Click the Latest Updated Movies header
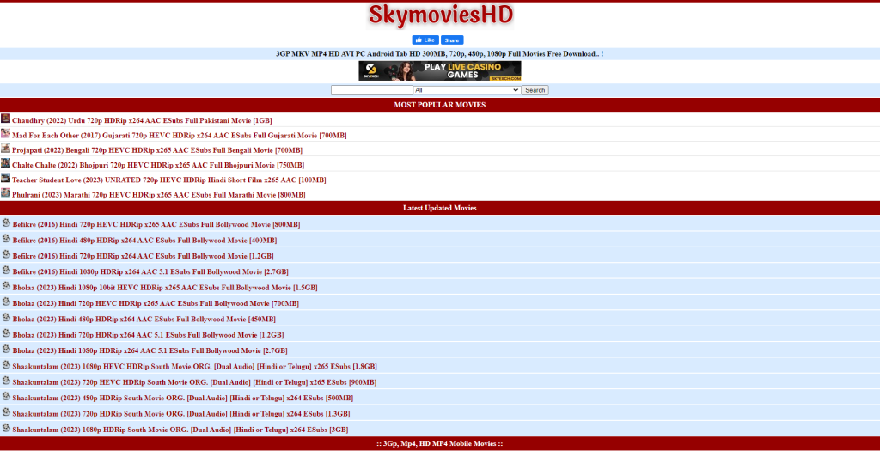880x451 pixels. pos(440,208)
